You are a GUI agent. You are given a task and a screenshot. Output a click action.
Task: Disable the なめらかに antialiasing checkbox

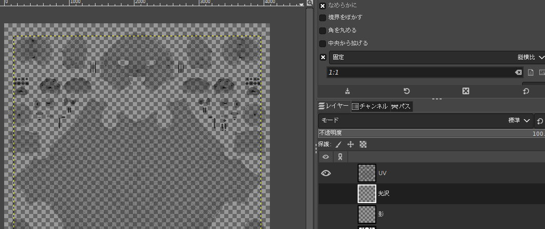(x=322, y=6)
